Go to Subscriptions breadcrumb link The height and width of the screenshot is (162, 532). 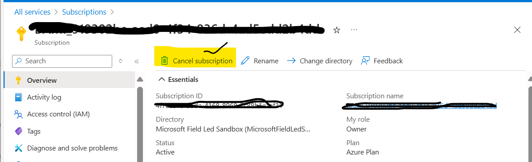[x=84, y=12]
